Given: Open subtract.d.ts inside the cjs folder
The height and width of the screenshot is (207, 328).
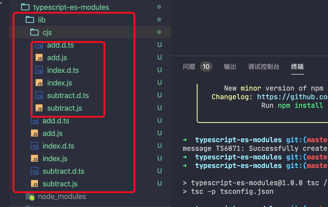Looking at the screenshot, I should click(x=68, y=96).
